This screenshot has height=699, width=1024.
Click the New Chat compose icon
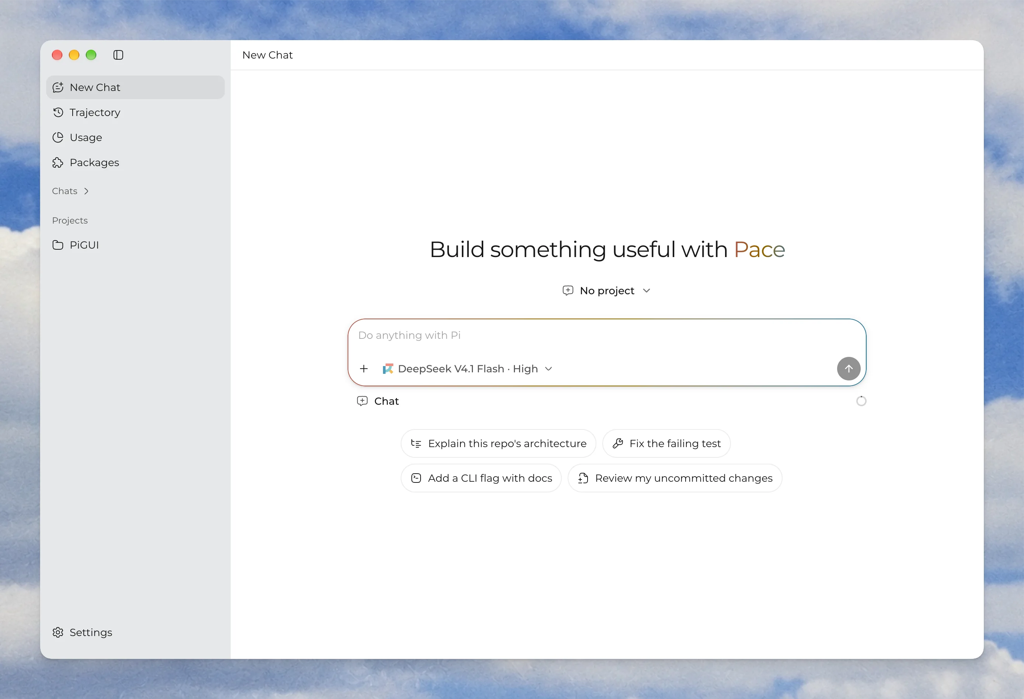pos(58,88)
